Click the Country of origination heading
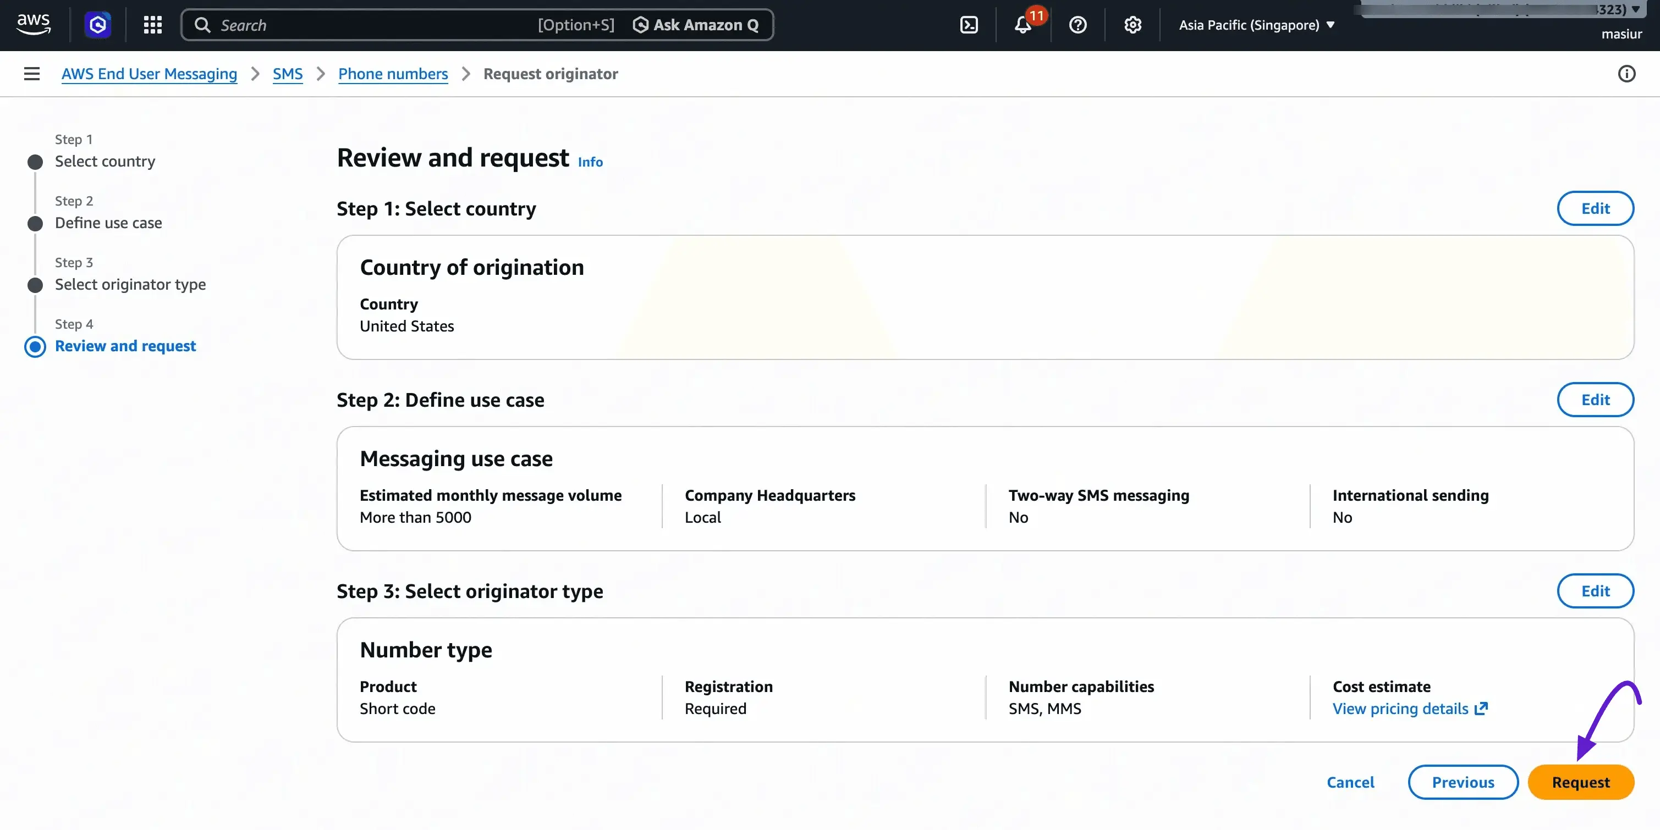The height and width of the screenshot is (830, 1660). pos(472,267)
